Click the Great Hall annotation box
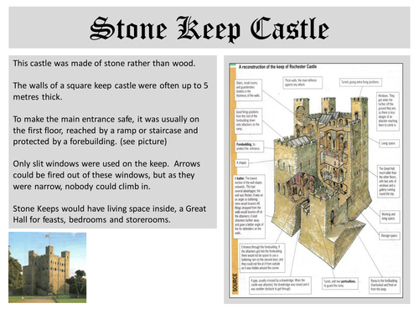419x314 pixels. coord(388,182)
